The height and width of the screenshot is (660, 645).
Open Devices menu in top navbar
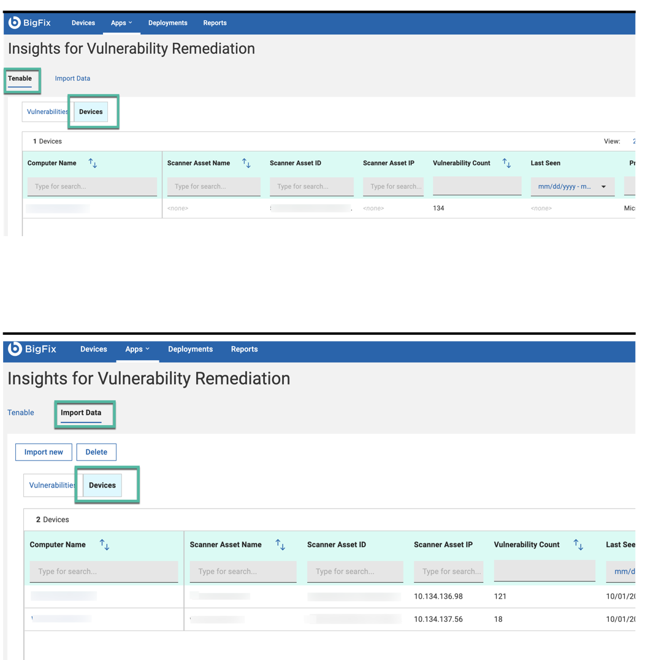click(83, 23)
